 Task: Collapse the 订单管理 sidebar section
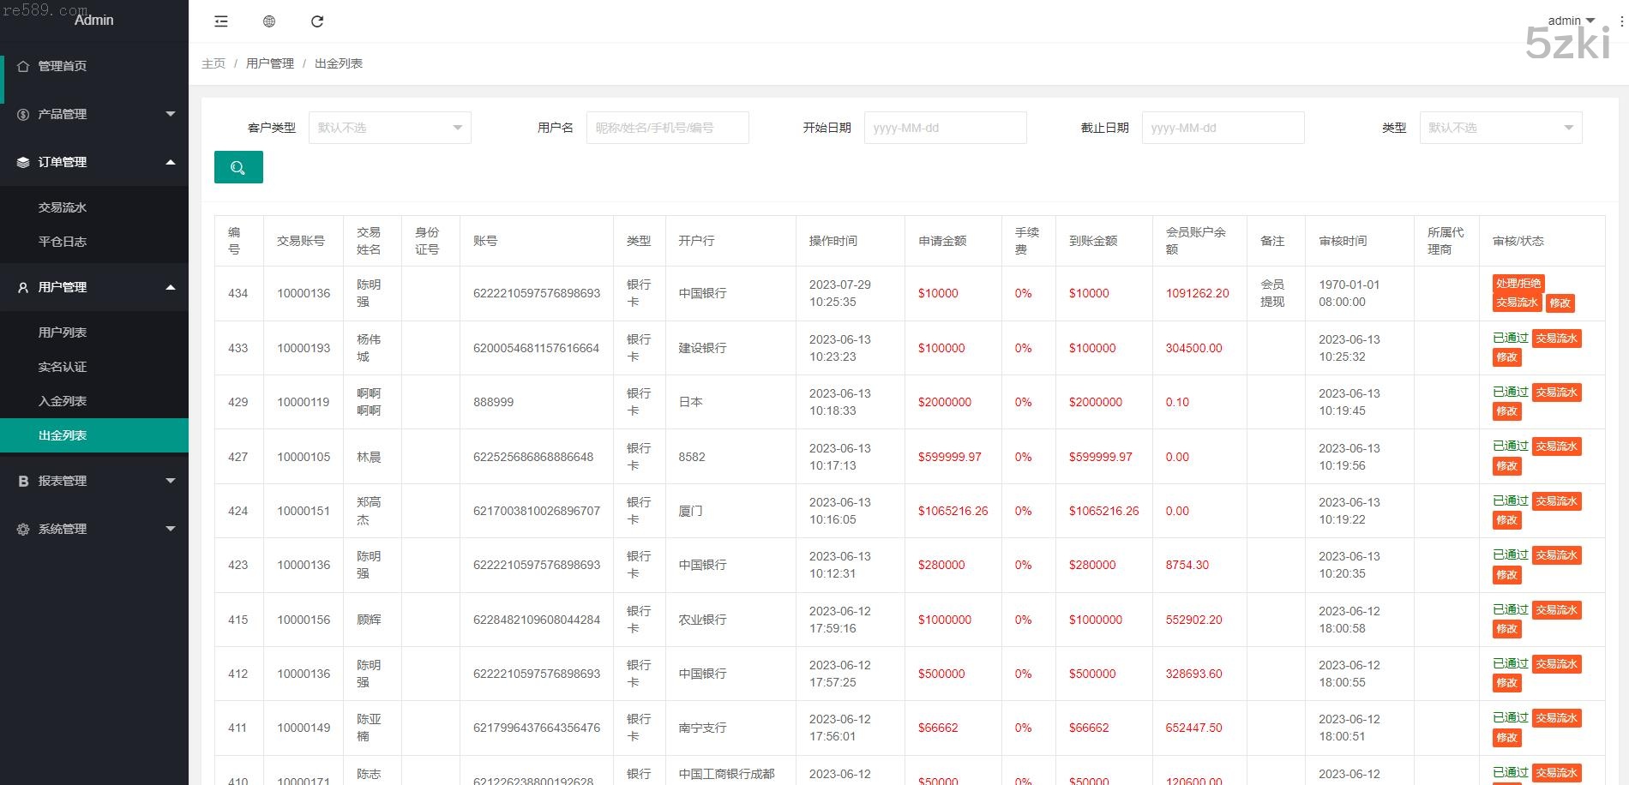point(94,162)
